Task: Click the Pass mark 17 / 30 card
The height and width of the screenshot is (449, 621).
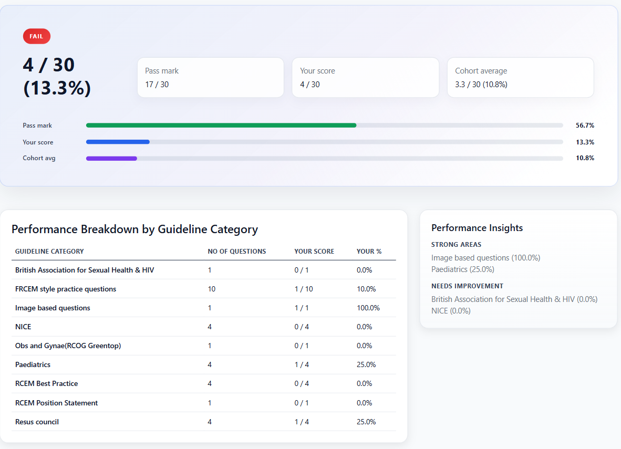Action: point(210,78)
